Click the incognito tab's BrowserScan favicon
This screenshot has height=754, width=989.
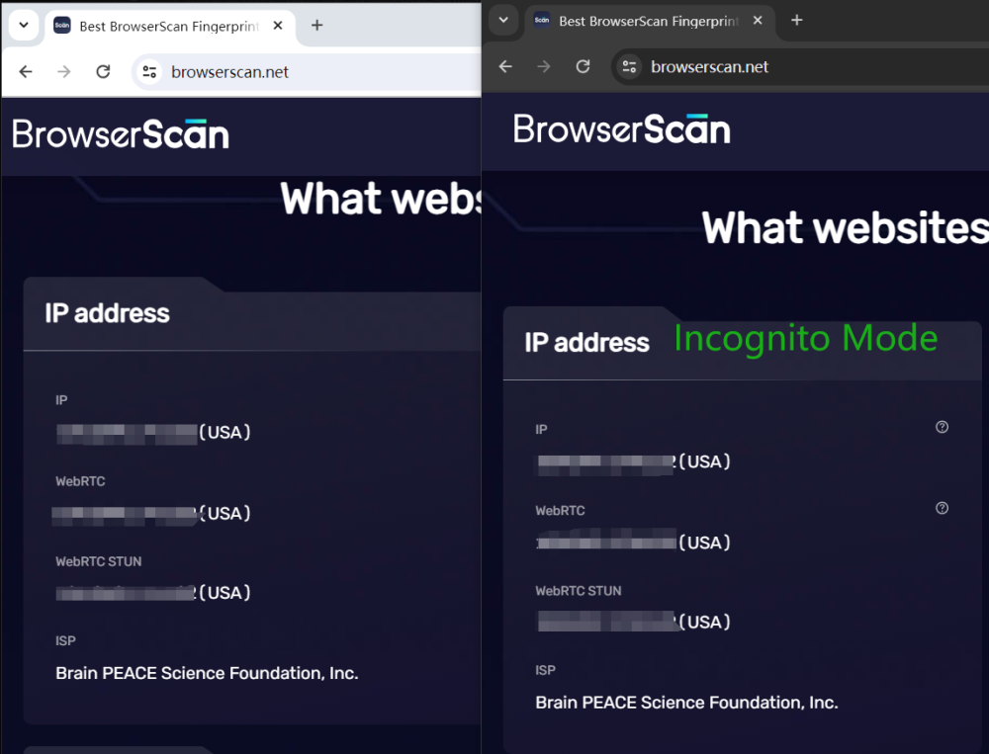click(x=542, y=21)
